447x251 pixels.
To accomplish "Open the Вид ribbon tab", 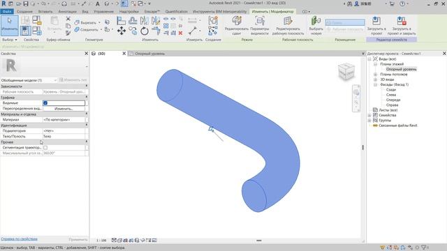I will pyautogui.click(x=85, y=12).
